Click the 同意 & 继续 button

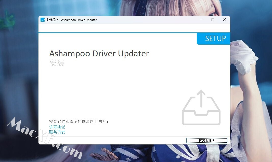click(206, 141)
